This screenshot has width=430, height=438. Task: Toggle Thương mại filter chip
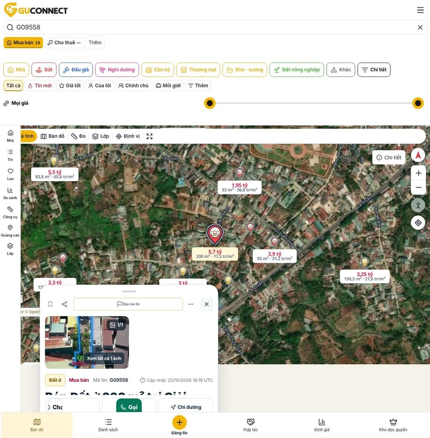point(198,70)
